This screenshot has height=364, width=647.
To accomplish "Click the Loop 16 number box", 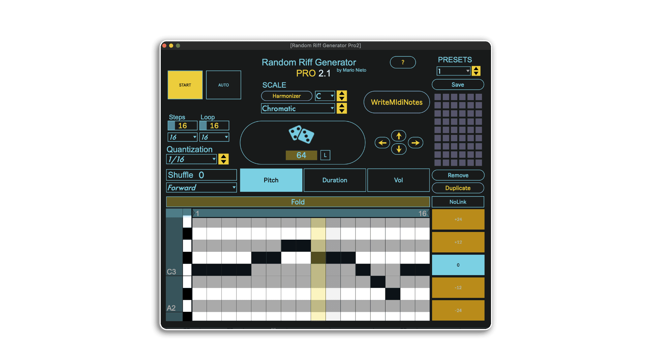I will [214, 126].
